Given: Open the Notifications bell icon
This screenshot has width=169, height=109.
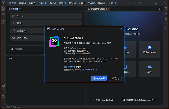Looking at the screenshot, I should click(166, 9).
